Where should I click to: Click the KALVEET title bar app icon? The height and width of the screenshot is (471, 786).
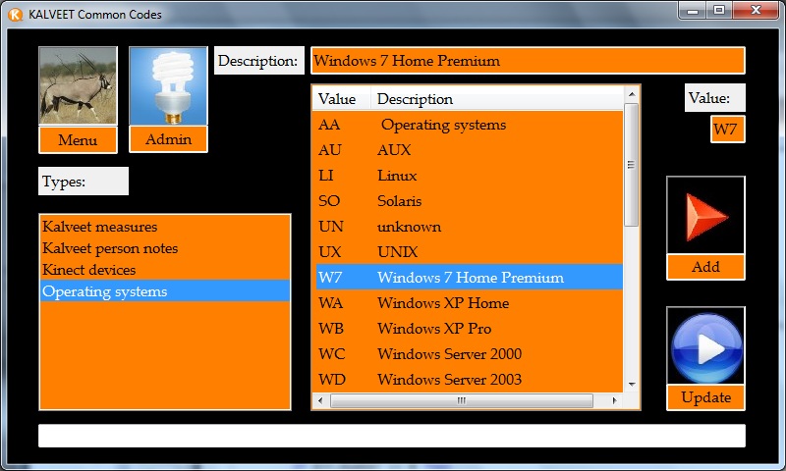pyautogui.click(x=16, y=14)
